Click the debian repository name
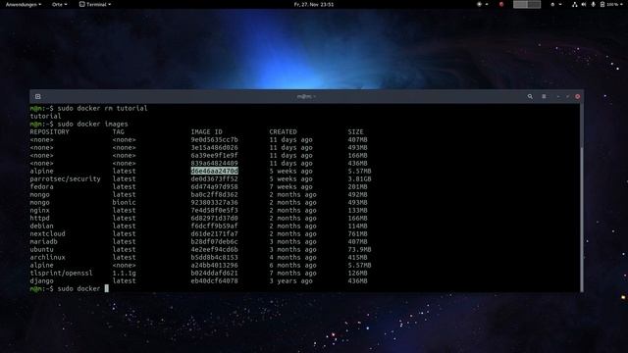This screenshot has height=353, width=628. (41, 226)
